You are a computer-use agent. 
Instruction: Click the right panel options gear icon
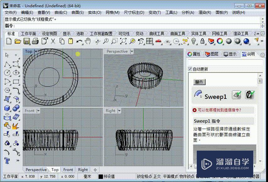pyautogui.click(x=263, y=55)
